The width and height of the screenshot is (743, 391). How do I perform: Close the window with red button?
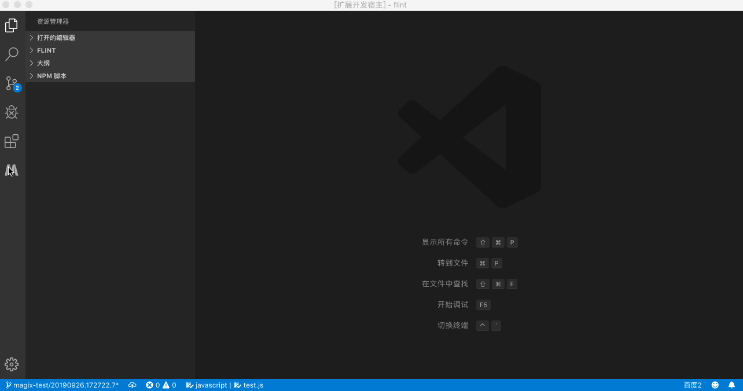click(x=7, y=5)
